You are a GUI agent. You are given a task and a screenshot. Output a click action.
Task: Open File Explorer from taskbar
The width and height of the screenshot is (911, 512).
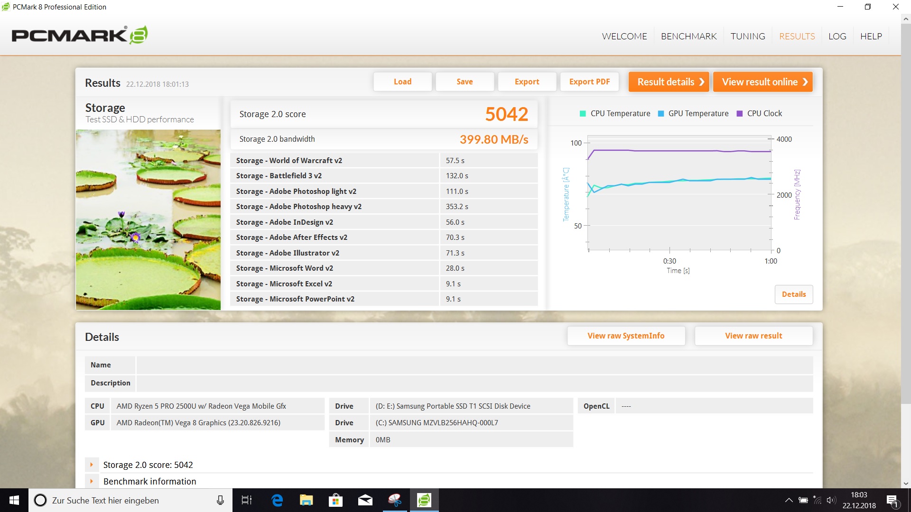pyautogui.click(x=306, y=500)
